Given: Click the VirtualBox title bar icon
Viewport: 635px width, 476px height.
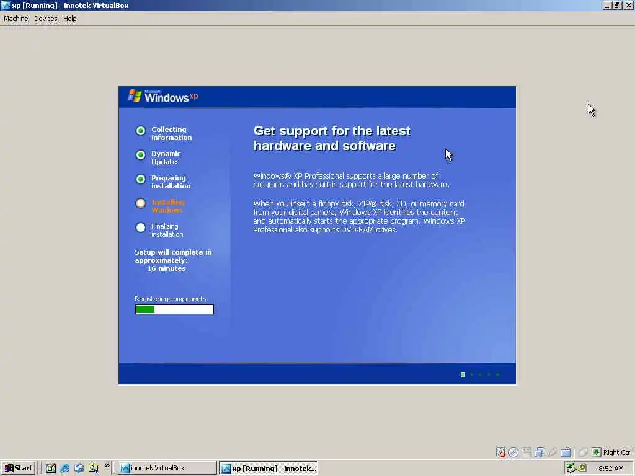Looking at the screenshot, I should pos(6,5).
